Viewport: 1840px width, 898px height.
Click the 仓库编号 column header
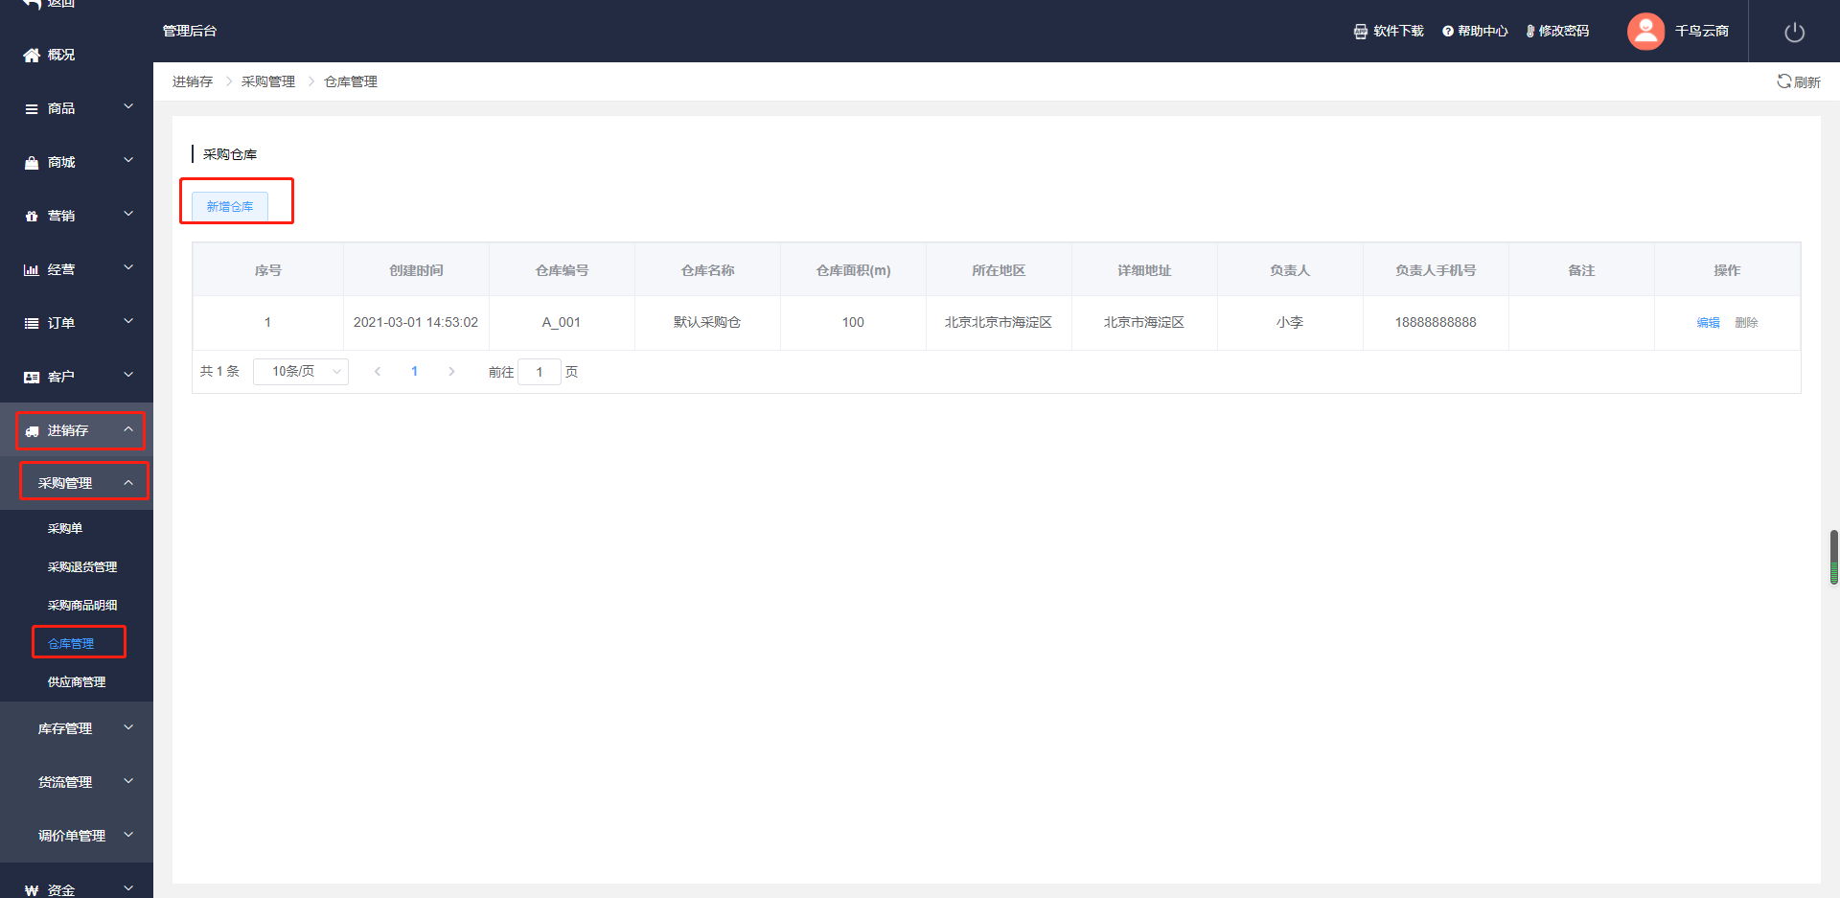coord(562,271)
